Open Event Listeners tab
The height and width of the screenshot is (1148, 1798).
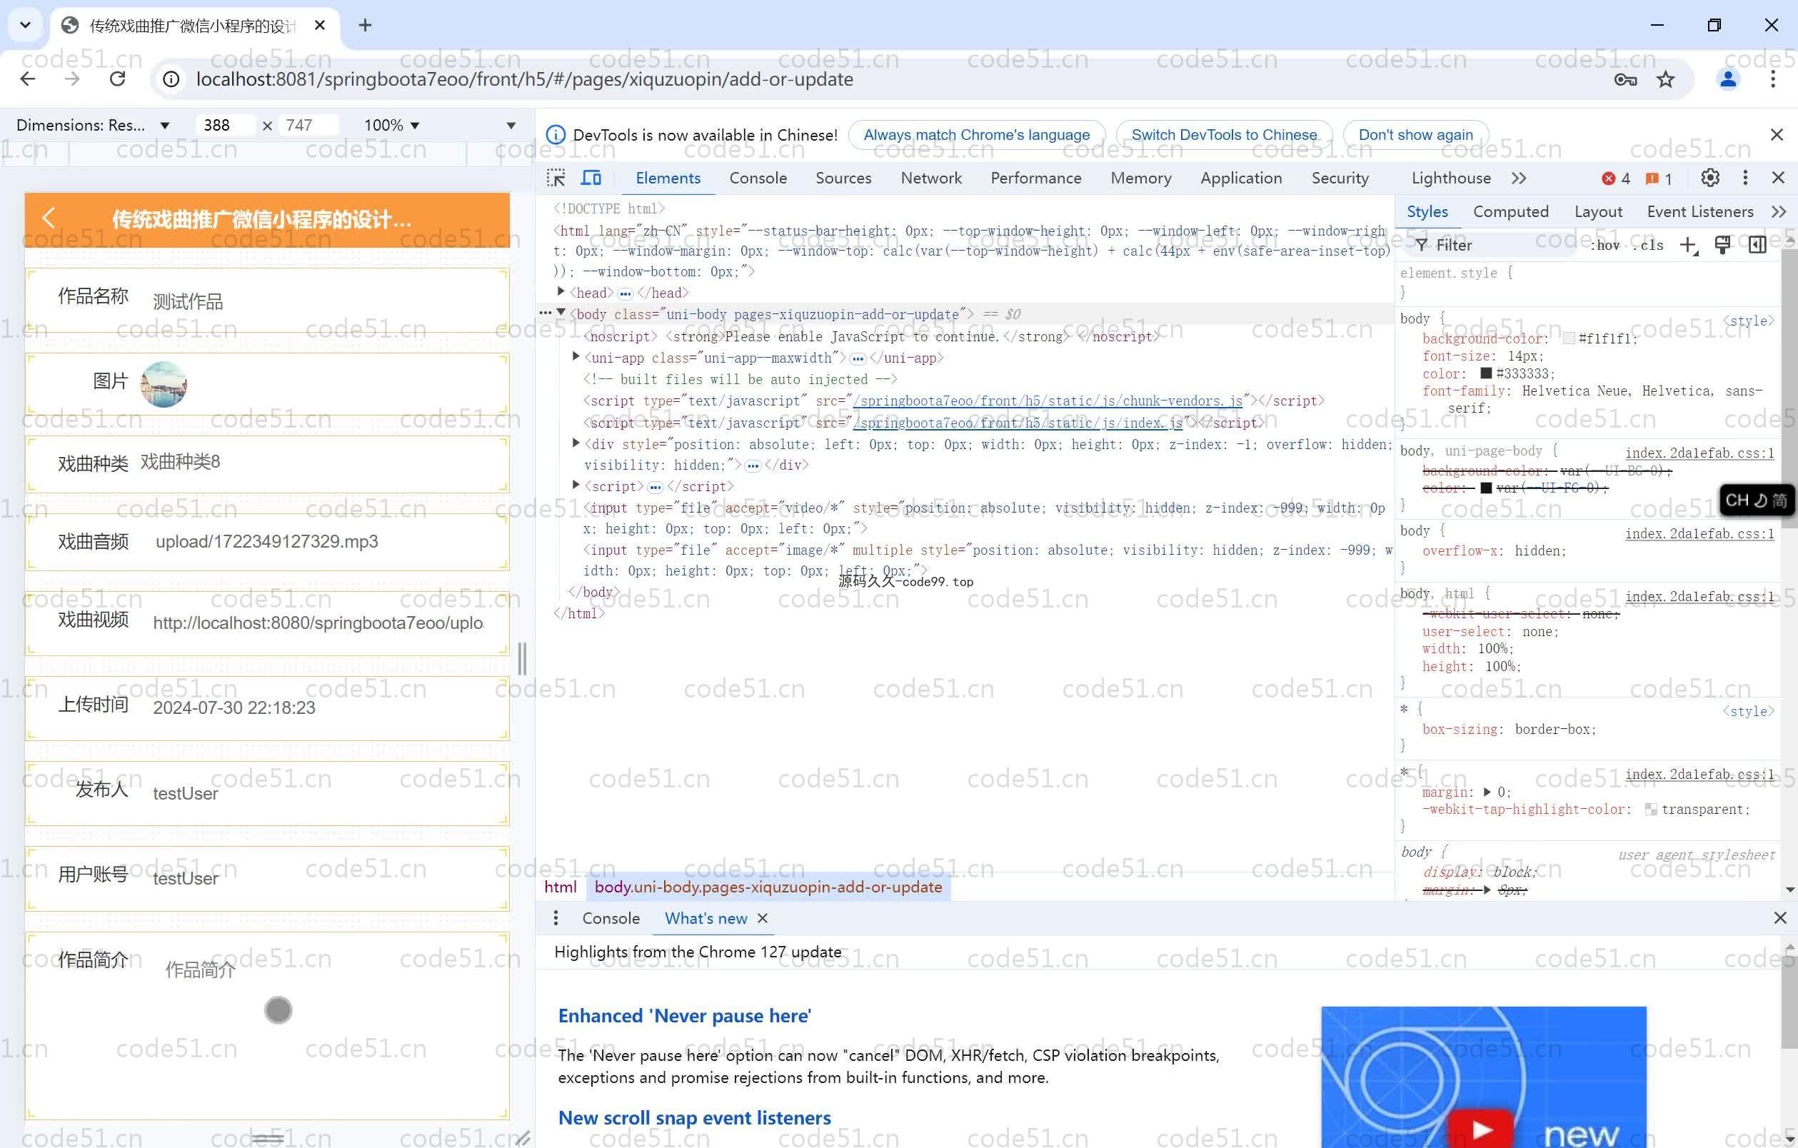(1699, 212)
